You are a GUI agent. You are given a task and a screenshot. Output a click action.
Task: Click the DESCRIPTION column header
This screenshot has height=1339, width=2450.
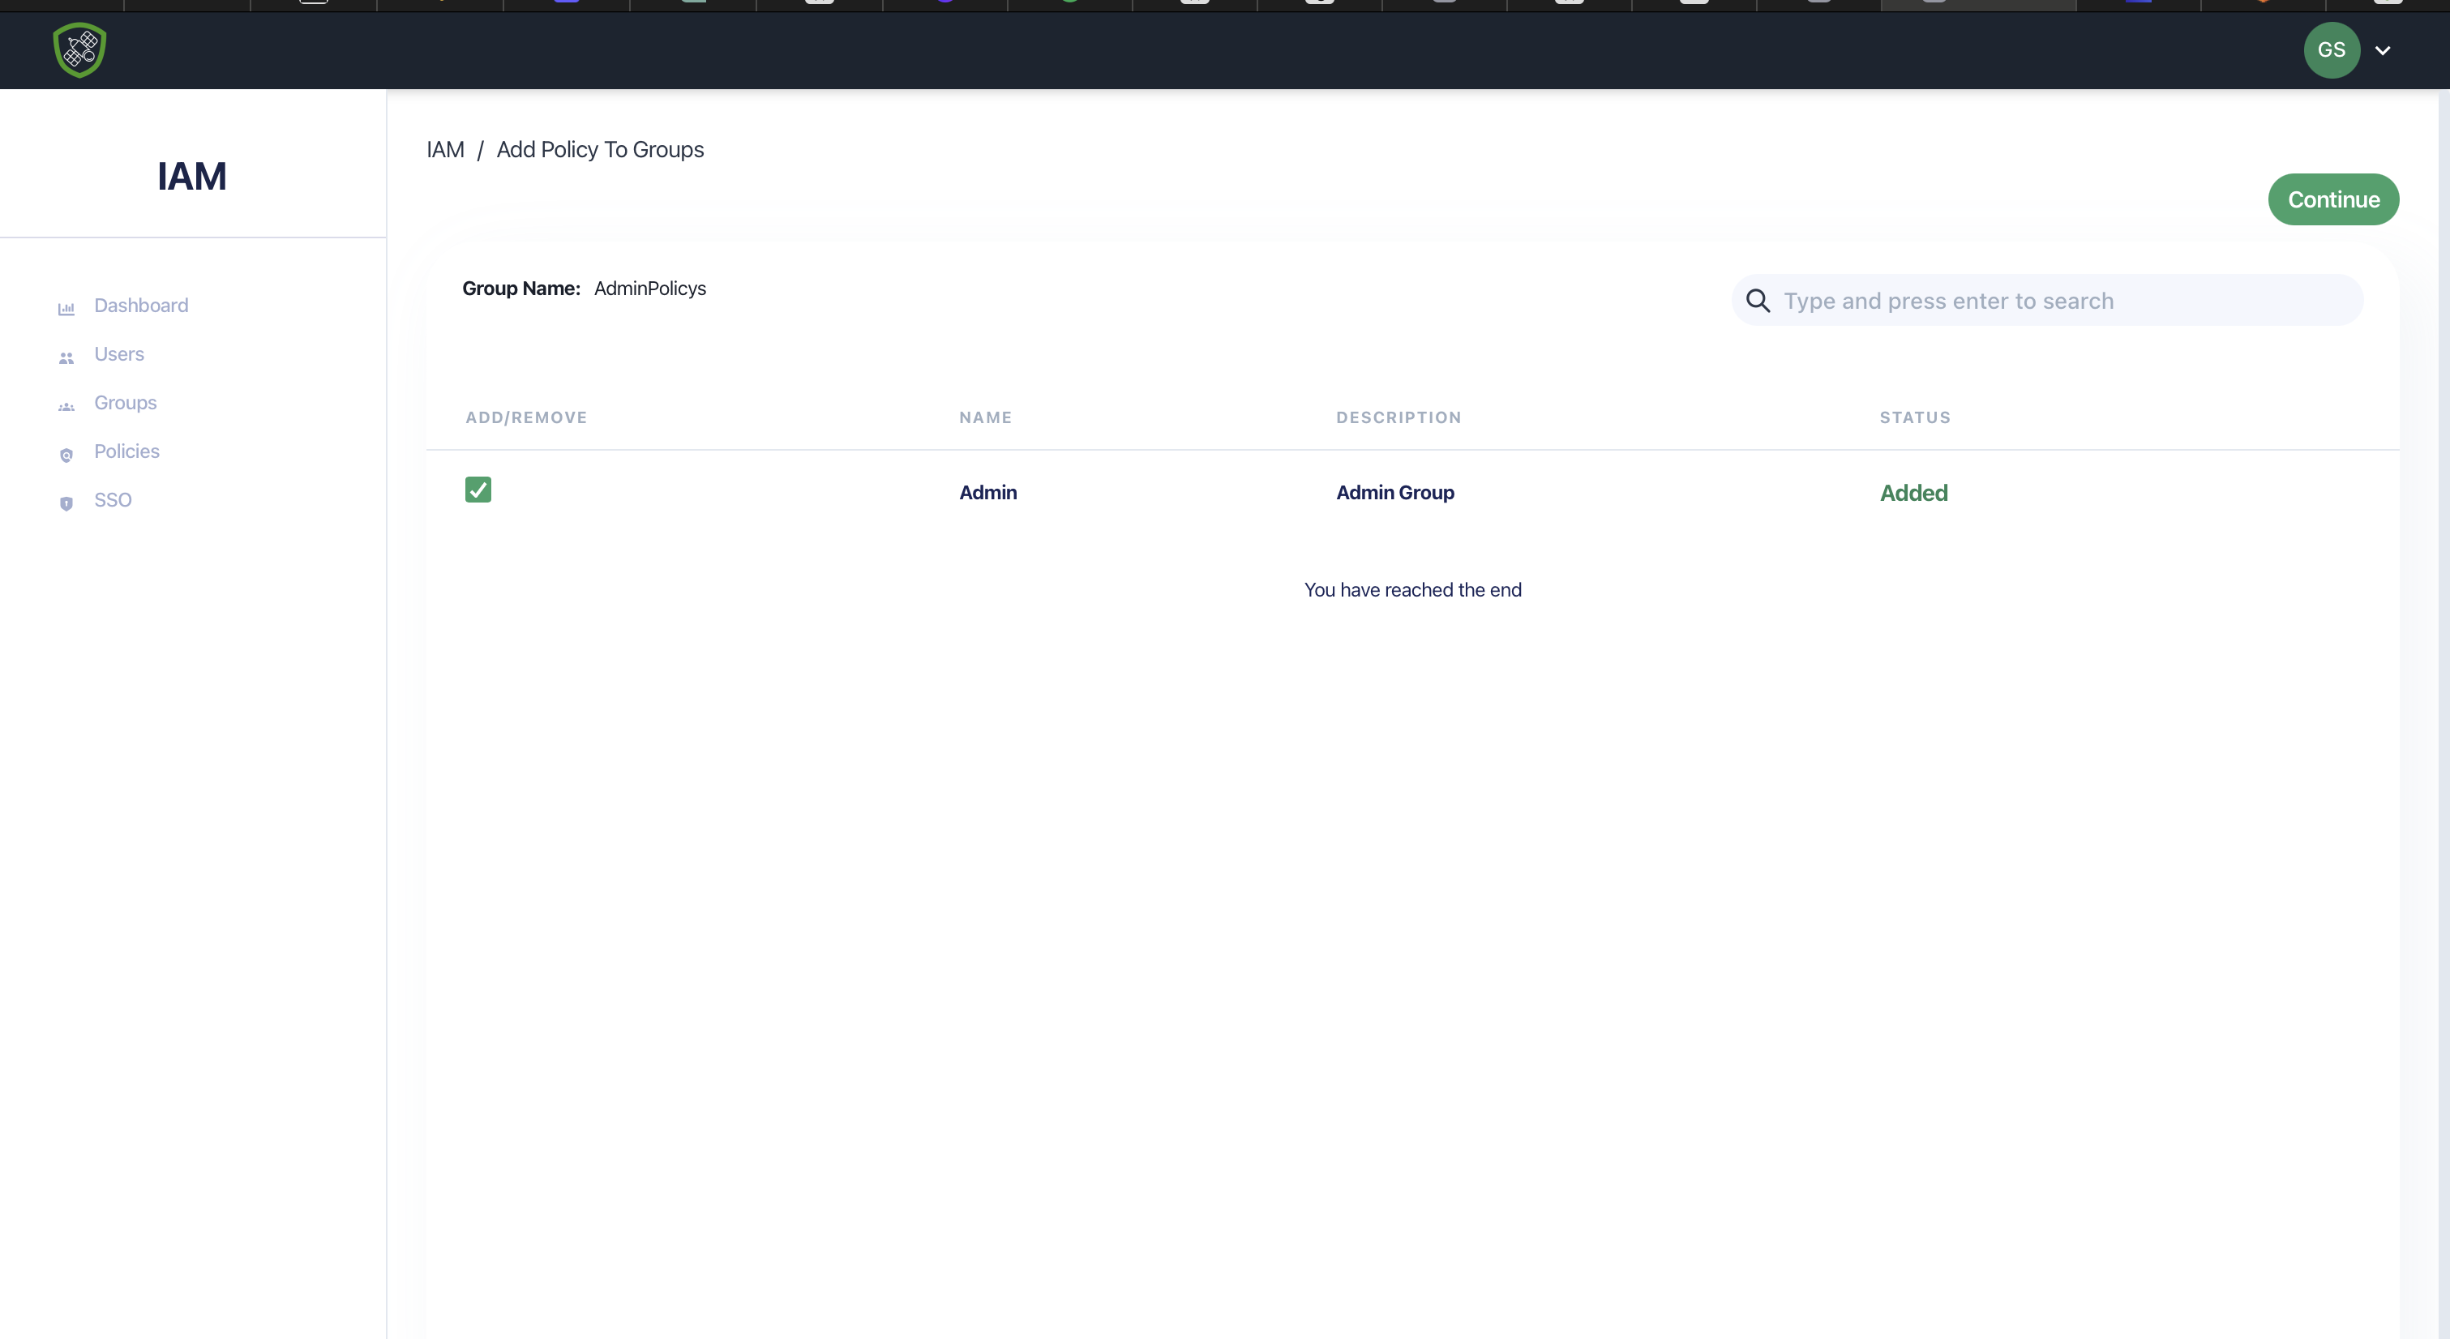click(x=1399, y=417)
